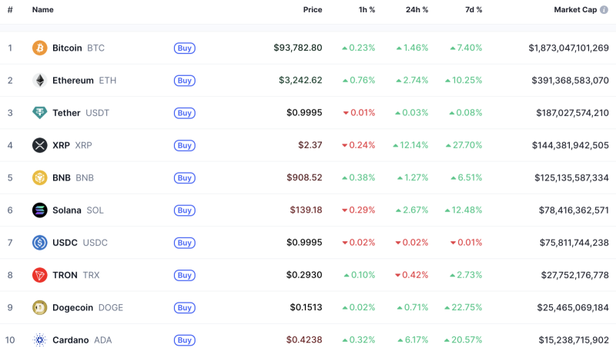This screenshot has height=351, width=616.
Task: Open the Ethereum ETH name link
Action: tap(85, 81)
